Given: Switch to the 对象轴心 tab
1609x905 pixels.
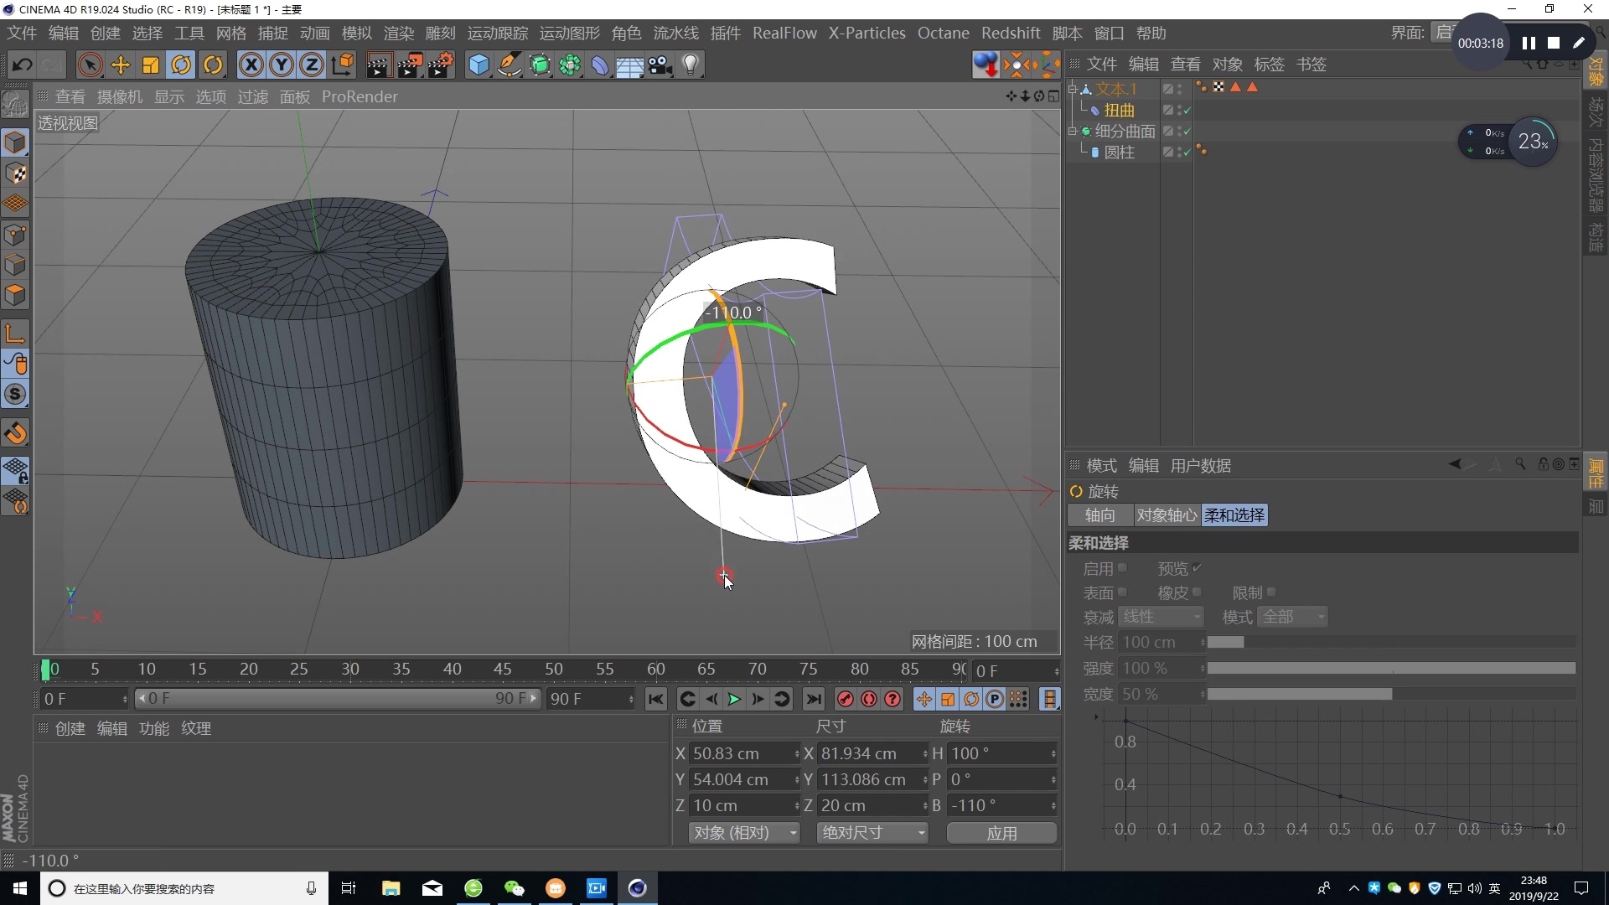Looking at the screenshot, I should 1167,515.
